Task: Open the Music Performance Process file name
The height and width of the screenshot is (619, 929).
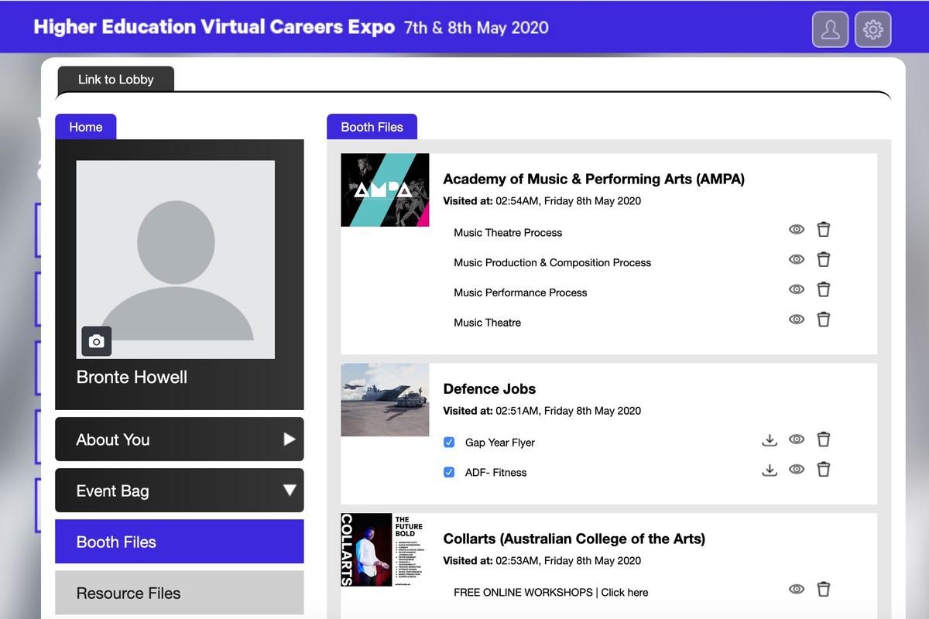Action: click(520, 292)
